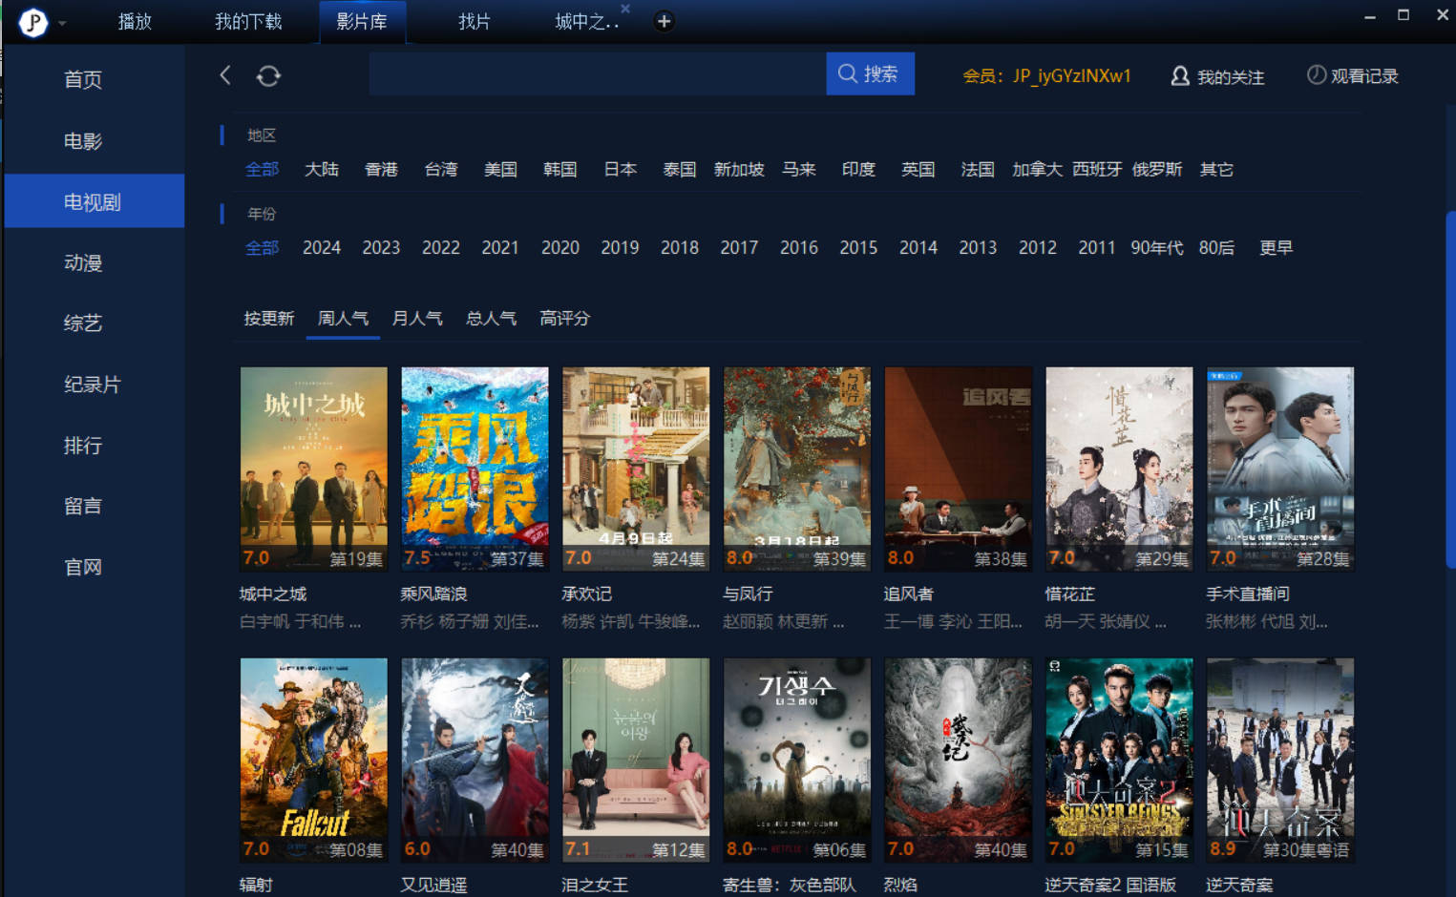This screenshot has width=1456, height=897.
Task: Open 我的关注 with person icon
Action: [x=1217, y=76]
